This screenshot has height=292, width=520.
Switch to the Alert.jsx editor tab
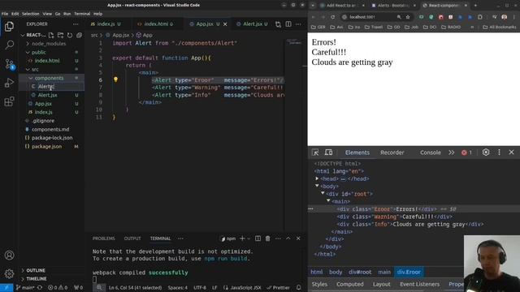pyautogui.click(x=253, y=24)
